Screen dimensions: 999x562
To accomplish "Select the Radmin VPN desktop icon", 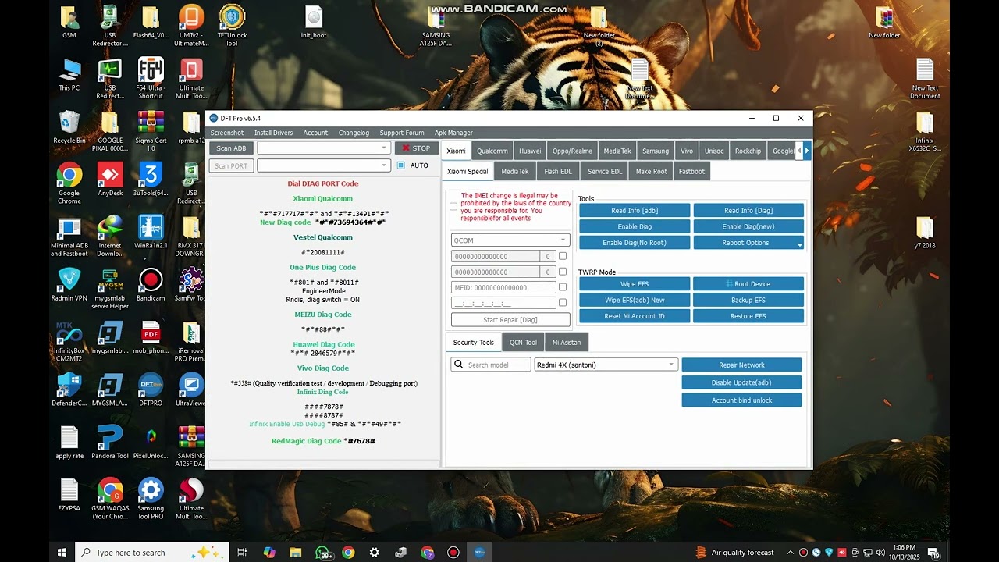I will click(x=69, y=279).
